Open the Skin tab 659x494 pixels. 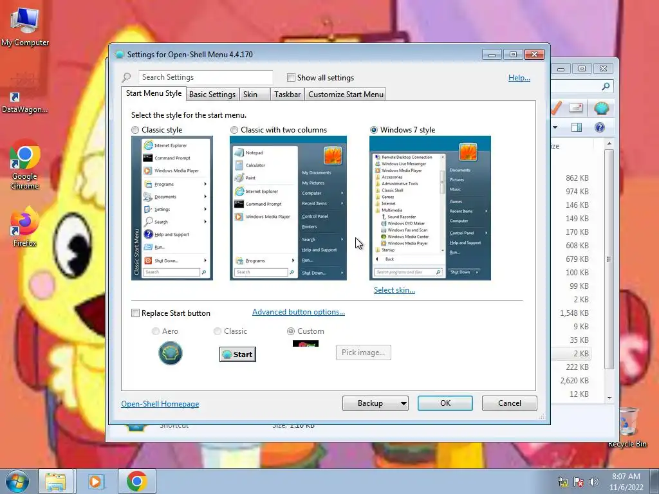[254, 95]
